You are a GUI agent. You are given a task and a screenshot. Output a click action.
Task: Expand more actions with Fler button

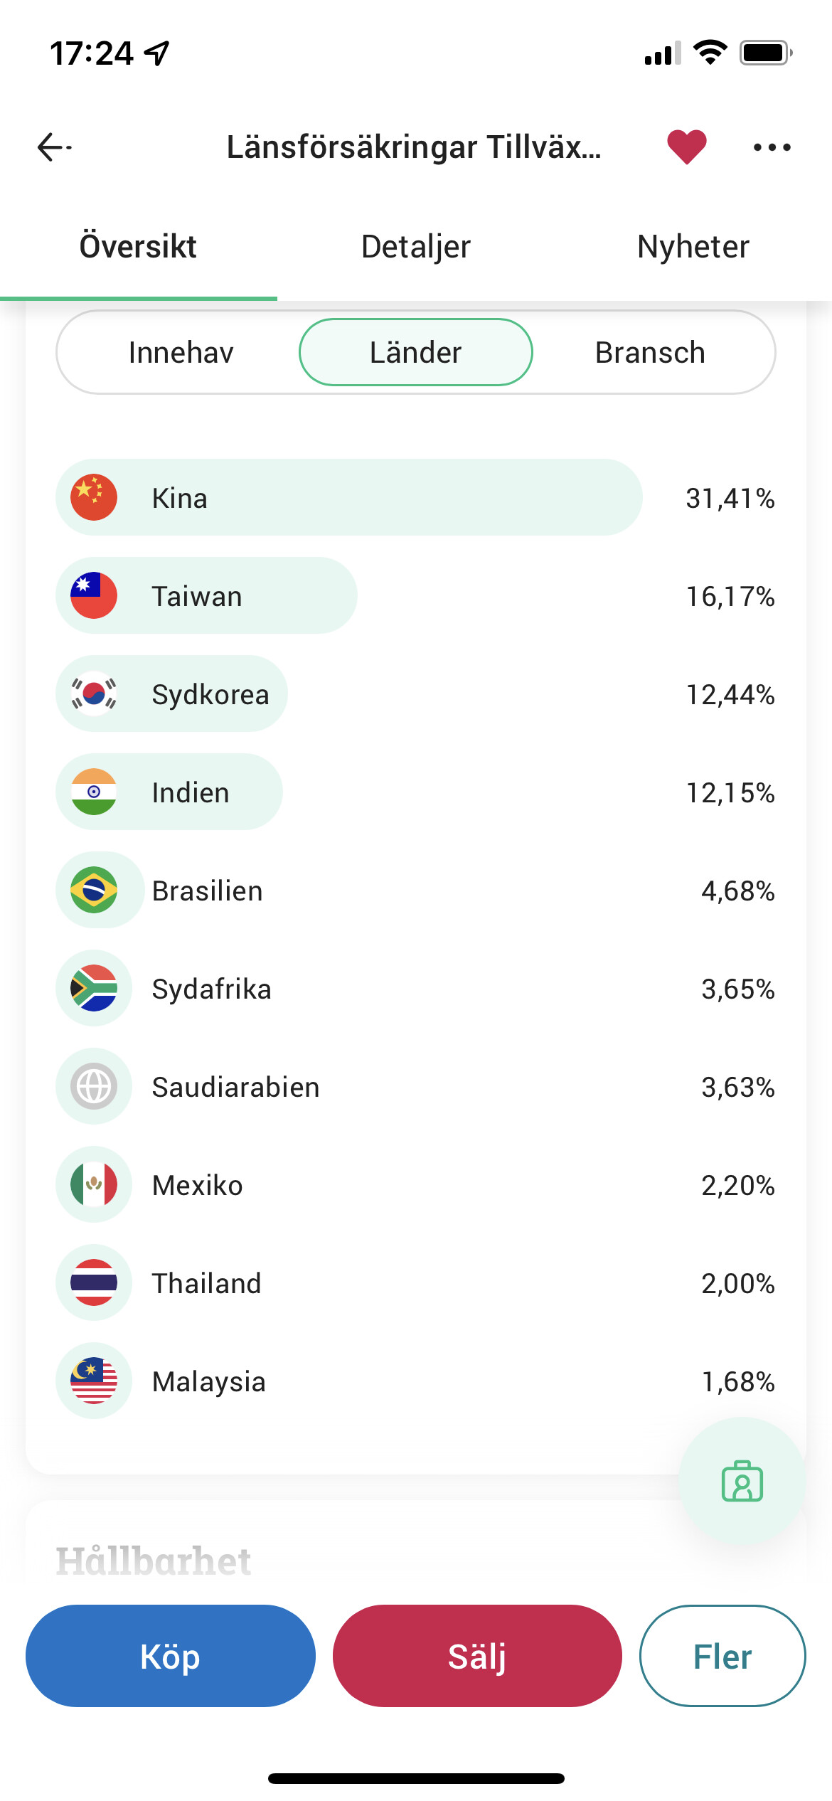click(x=722, y=1656)
